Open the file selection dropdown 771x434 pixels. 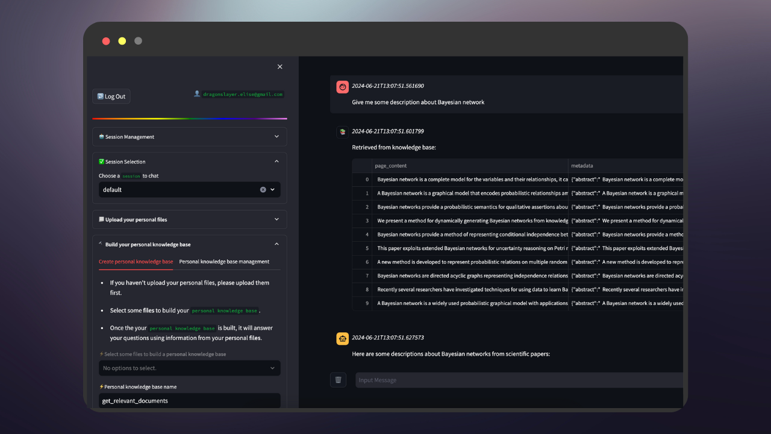(x=189, y=368)
